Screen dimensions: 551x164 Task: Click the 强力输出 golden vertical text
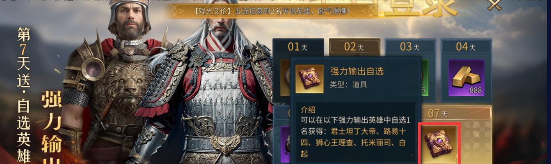(x=52, y=128)
